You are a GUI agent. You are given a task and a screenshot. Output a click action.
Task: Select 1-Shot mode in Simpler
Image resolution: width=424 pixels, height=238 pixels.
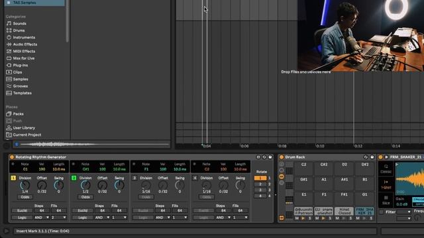click(386, 184)
